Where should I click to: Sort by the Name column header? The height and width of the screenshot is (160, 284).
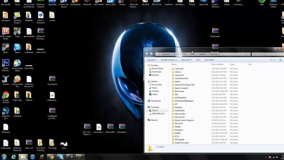(174, 64)
